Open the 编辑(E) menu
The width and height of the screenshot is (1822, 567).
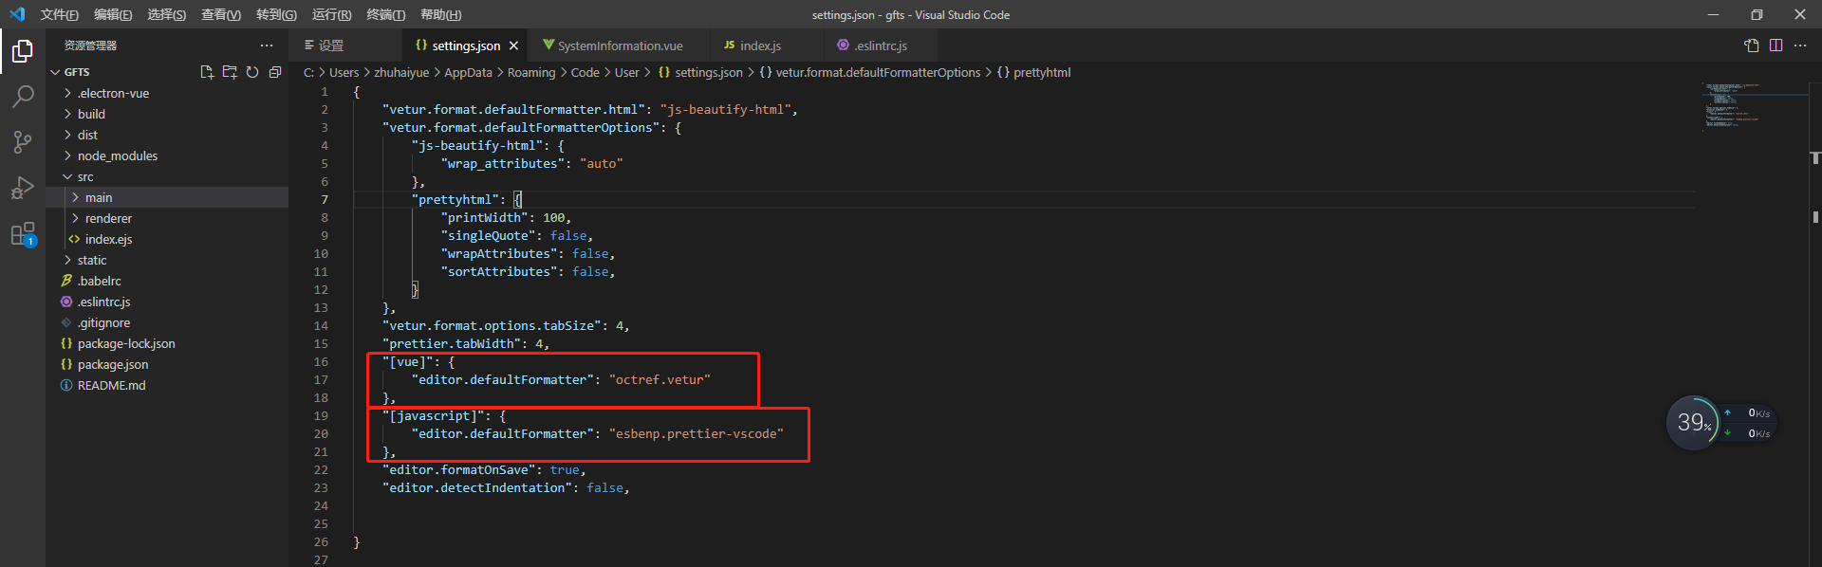(x=113, y=14)
